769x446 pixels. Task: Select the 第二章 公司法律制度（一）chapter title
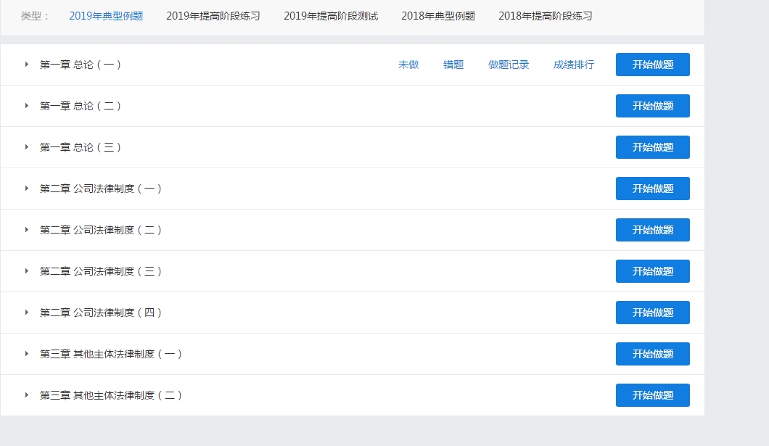point(101,189)
